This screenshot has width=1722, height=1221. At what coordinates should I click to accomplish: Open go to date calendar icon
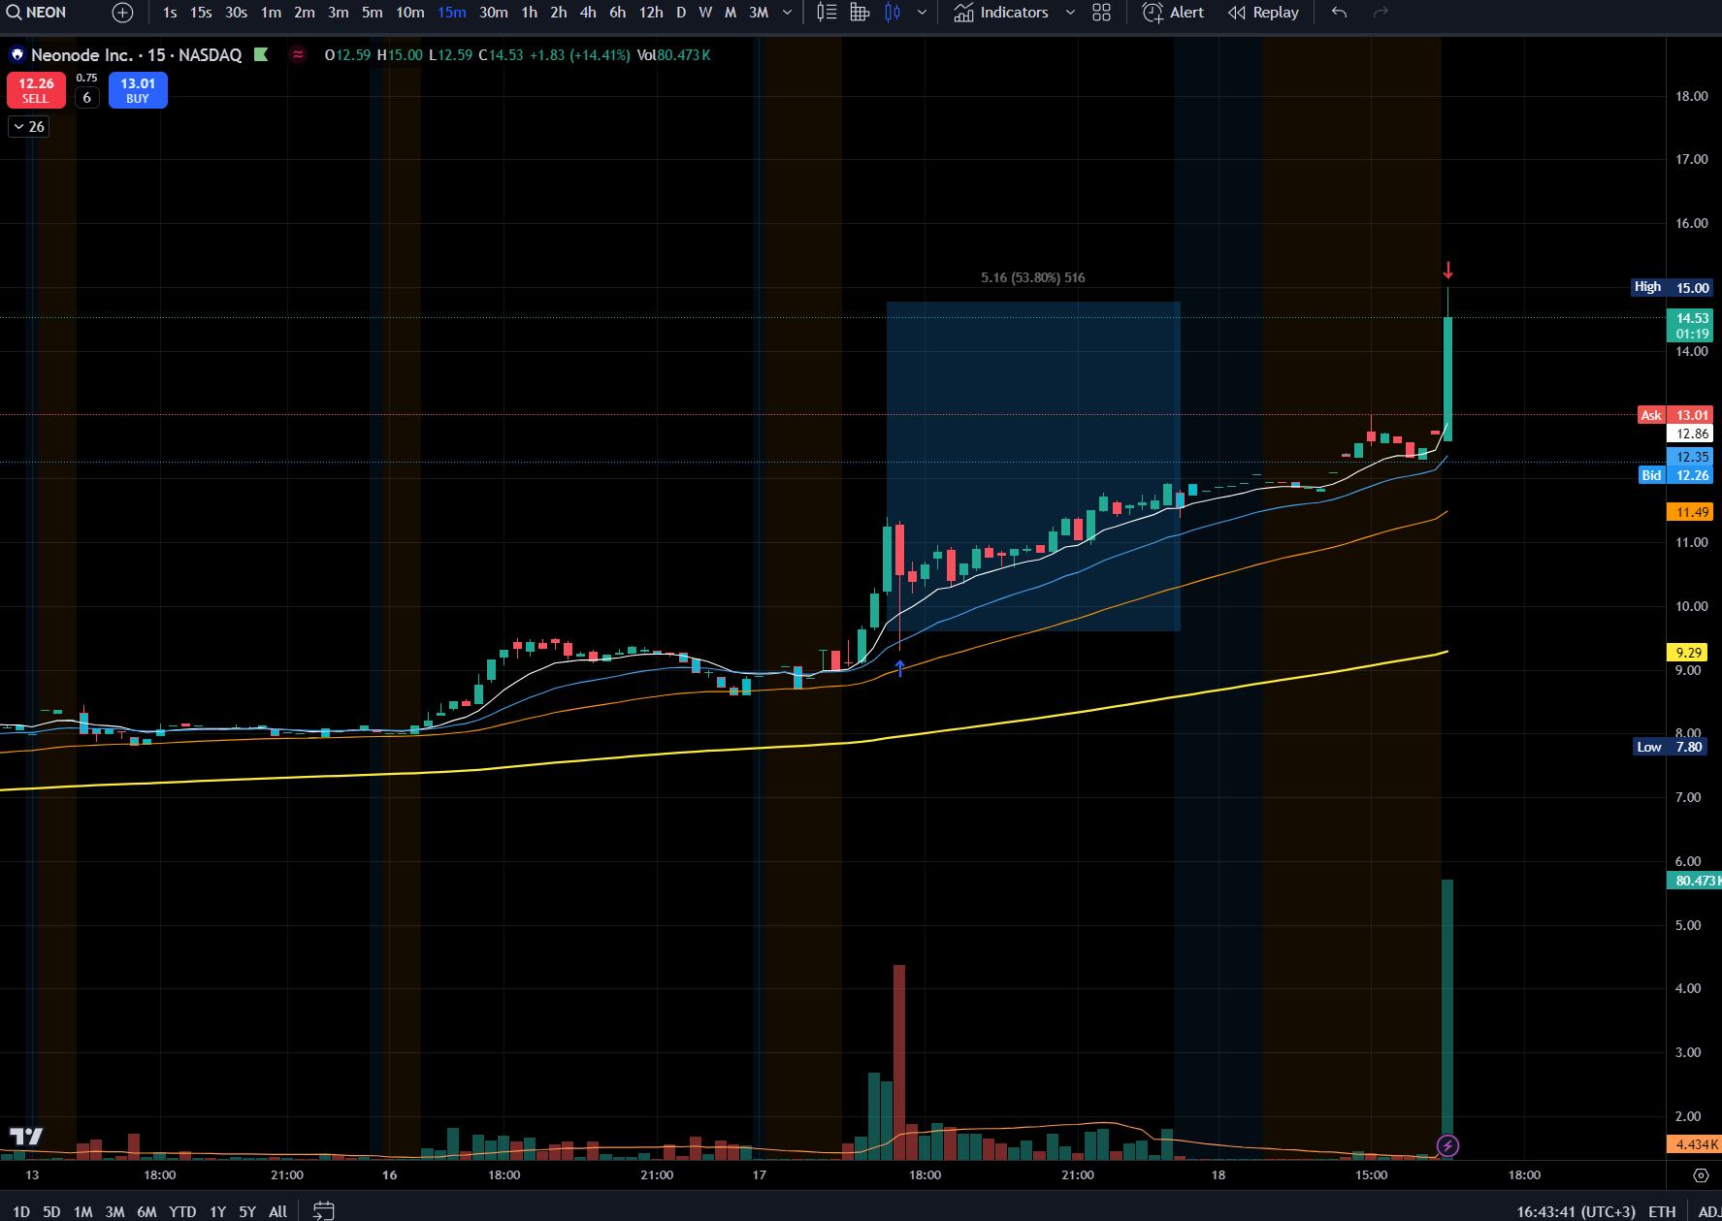(x=324, y=1210)
